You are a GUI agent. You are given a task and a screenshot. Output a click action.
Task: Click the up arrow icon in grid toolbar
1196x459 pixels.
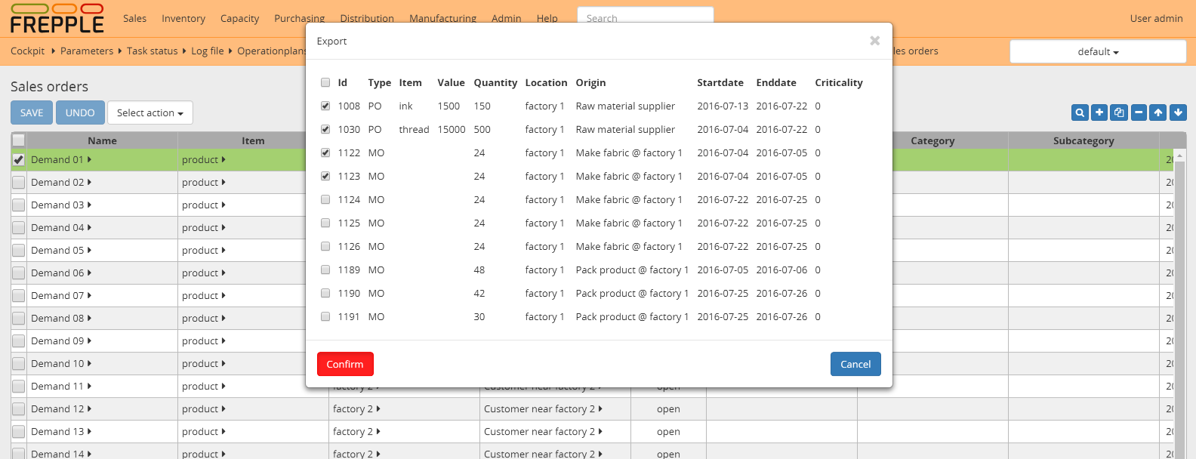tap(1158, 112)
